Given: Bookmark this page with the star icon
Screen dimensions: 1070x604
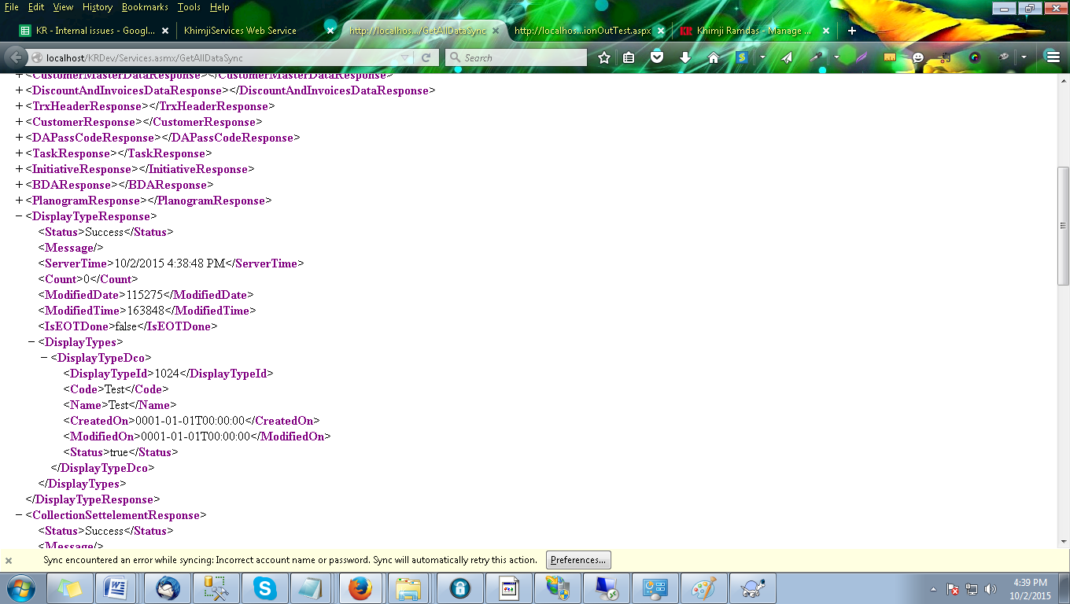Looking at the screenshot, I should (x=604, y=57).
